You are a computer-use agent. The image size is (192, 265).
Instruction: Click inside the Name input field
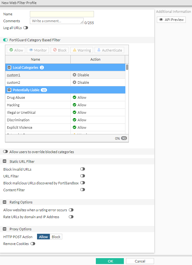62,13
